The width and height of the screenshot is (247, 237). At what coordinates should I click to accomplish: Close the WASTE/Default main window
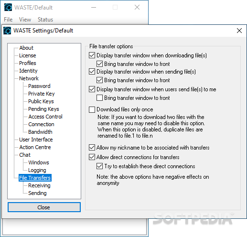pyautogui.click(x=137, y=7)
